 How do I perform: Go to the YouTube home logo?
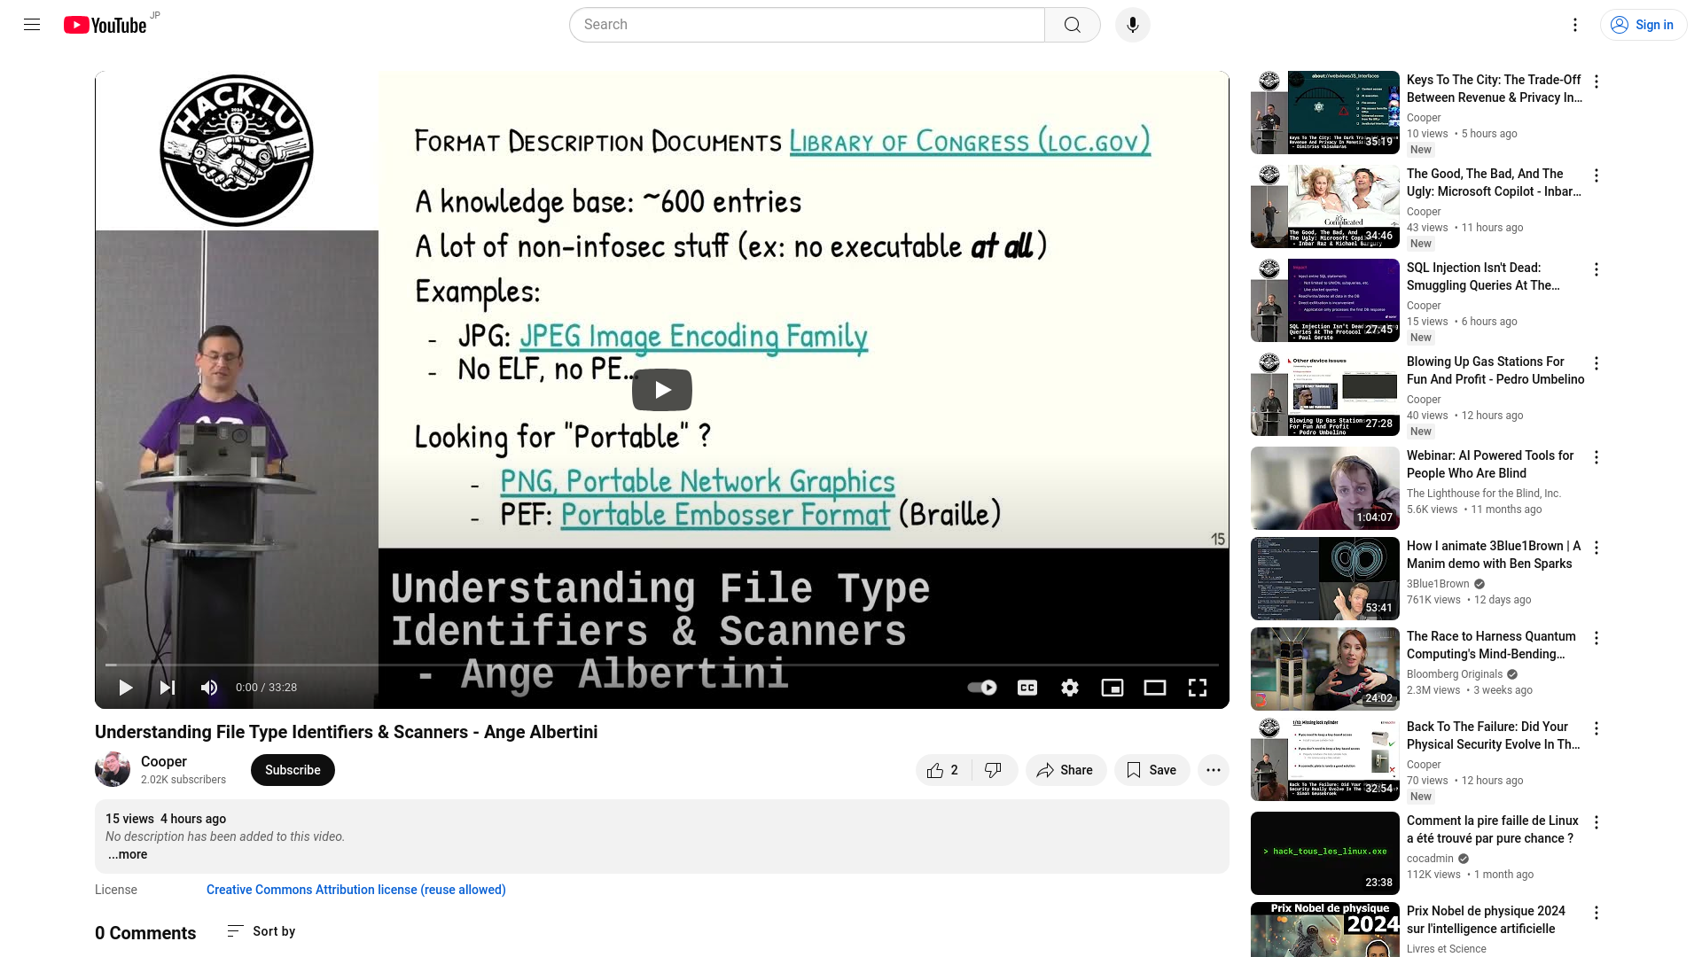pos(105,25)
